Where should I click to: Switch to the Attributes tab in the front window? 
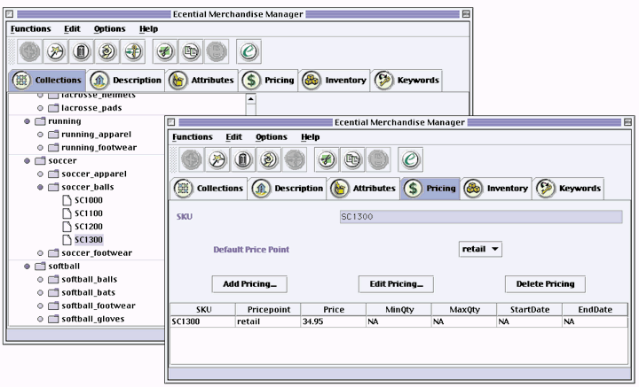point(364,189)
